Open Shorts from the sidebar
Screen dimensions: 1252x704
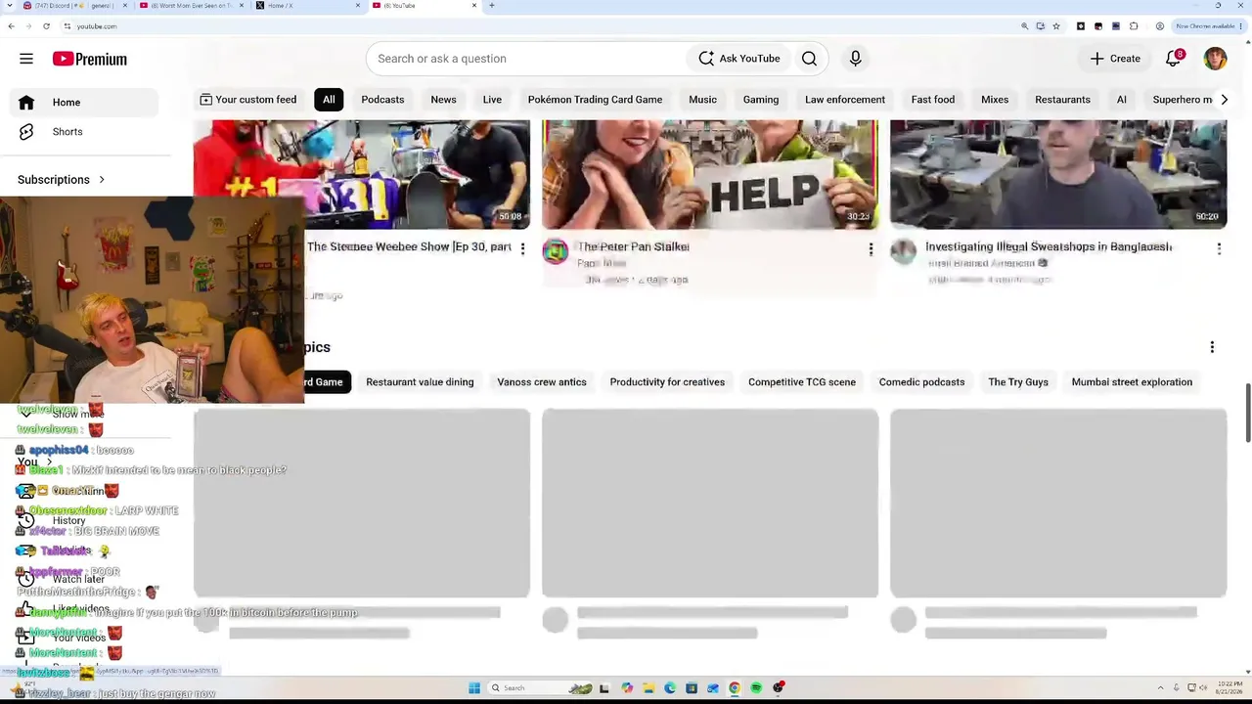(x=67, y=132)
